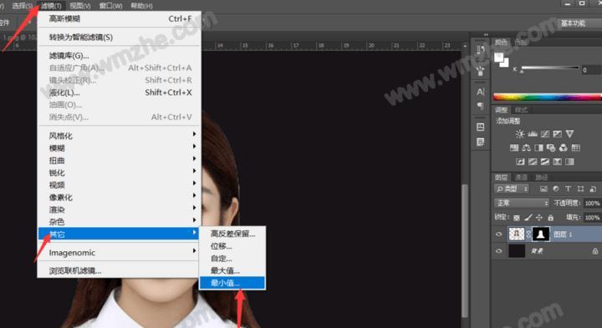
Task: Add a Curves adjustment layer
Action: tap(545, 134)
